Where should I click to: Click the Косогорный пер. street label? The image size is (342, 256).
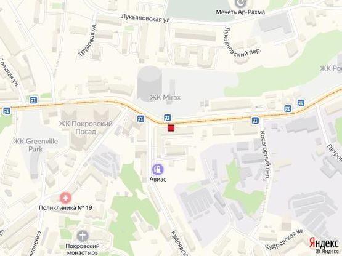click(265, 156)
